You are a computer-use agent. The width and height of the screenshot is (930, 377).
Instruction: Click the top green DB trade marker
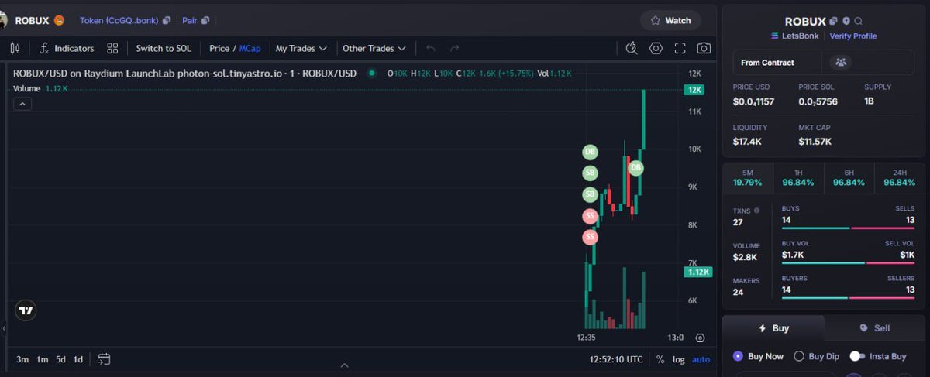[x=590, y=153]
